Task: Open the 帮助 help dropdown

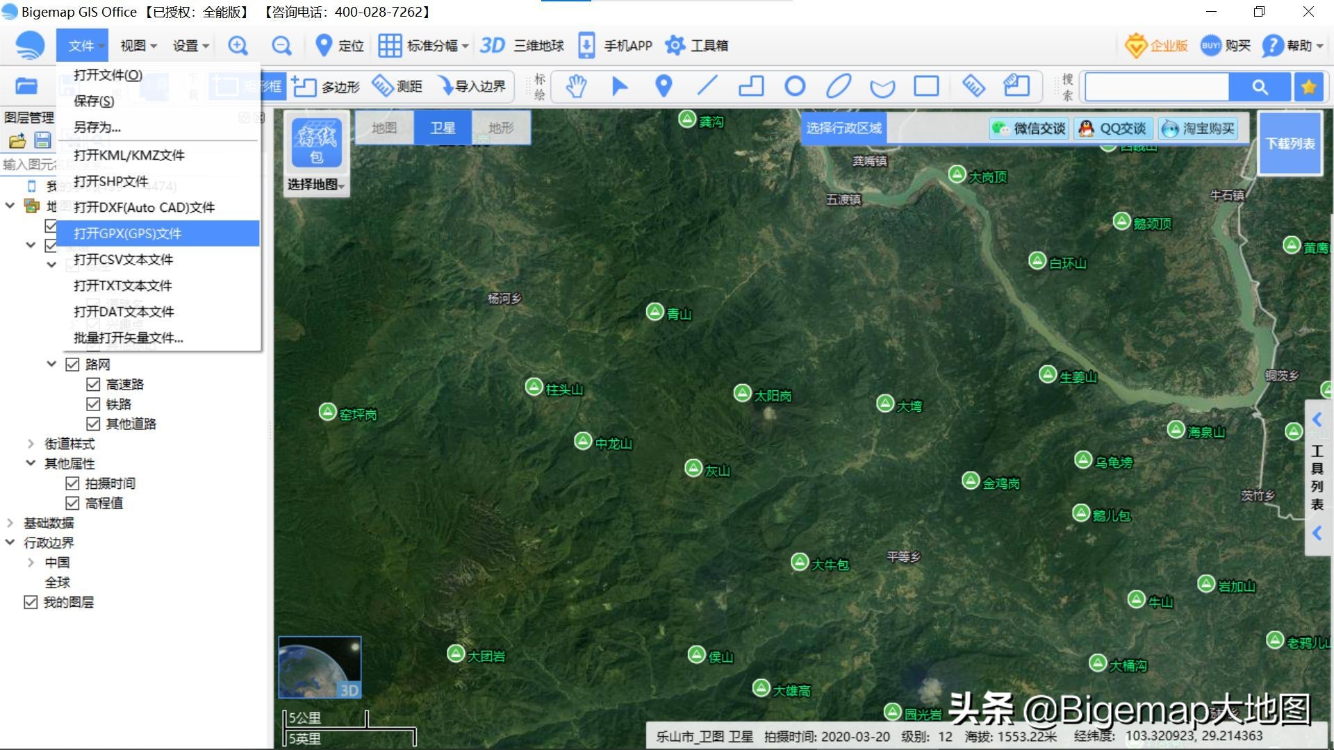Action: coord(1293,46)
